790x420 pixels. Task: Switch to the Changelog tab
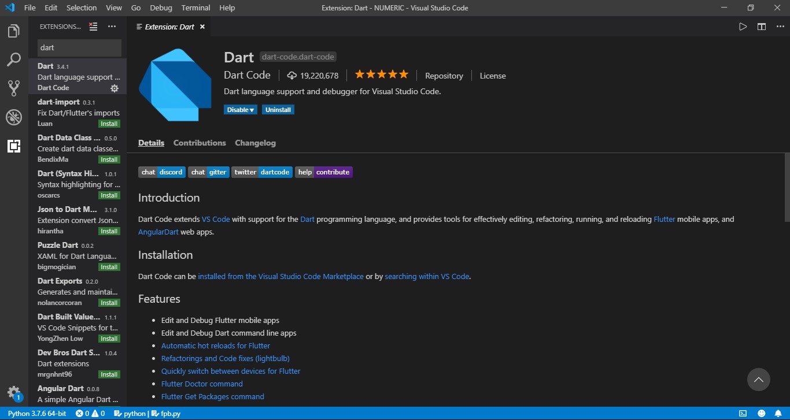(255, 143)
